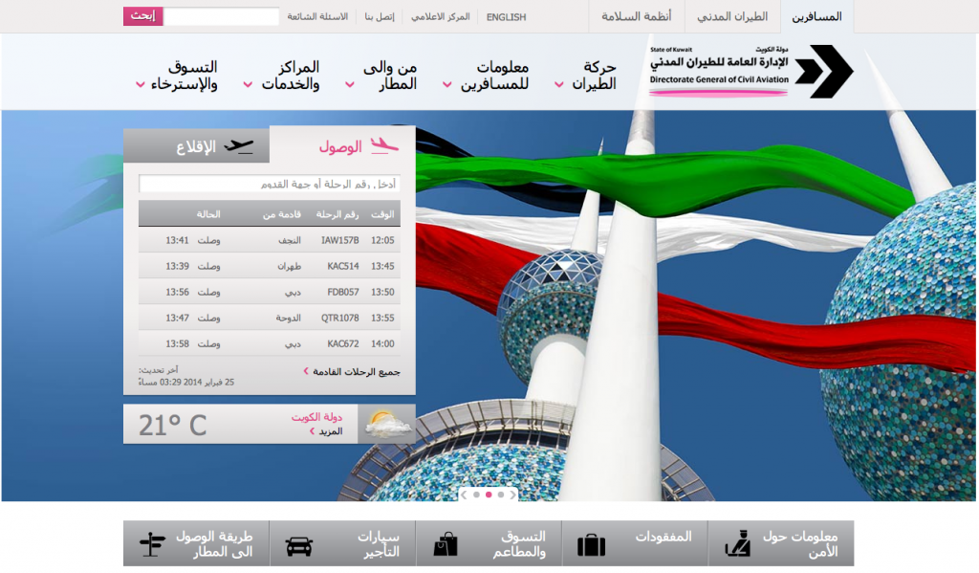Switch to the الطيران المدني tab
Screen dimensions: 979x573
[x=732, y=16]
